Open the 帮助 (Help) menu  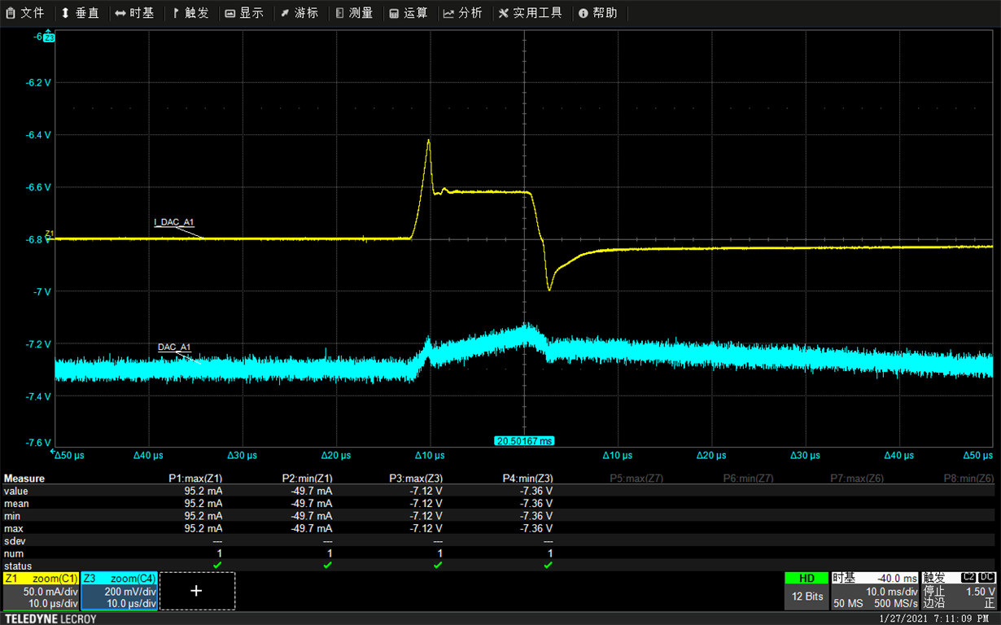(x=597, y=13)
